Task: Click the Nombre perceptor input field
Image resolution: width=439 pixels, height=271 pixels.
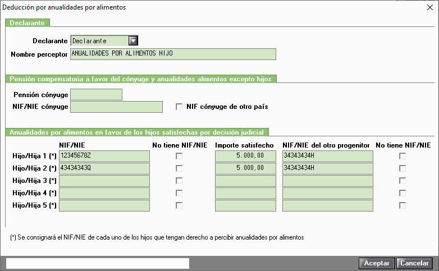Action: point(173,54)
